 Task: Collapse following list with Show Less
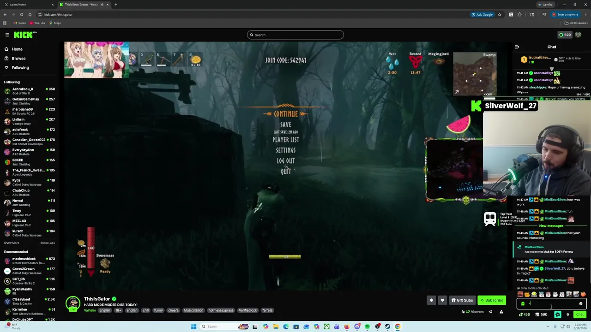[x=48, y=243]
